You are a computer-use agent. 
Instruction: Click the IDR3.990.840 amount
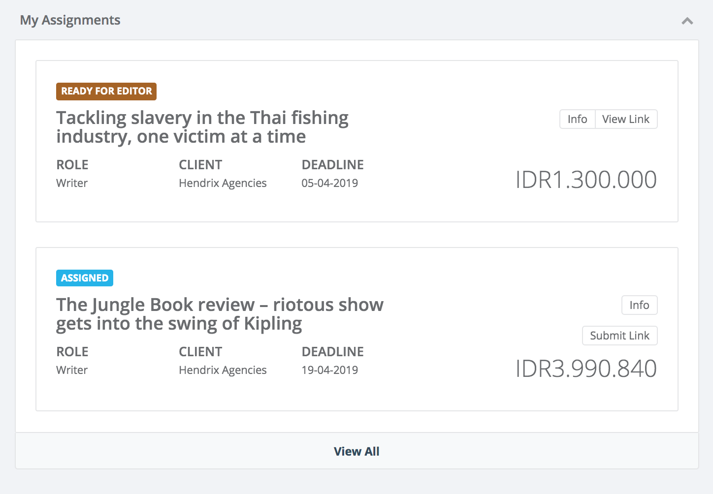585,369
